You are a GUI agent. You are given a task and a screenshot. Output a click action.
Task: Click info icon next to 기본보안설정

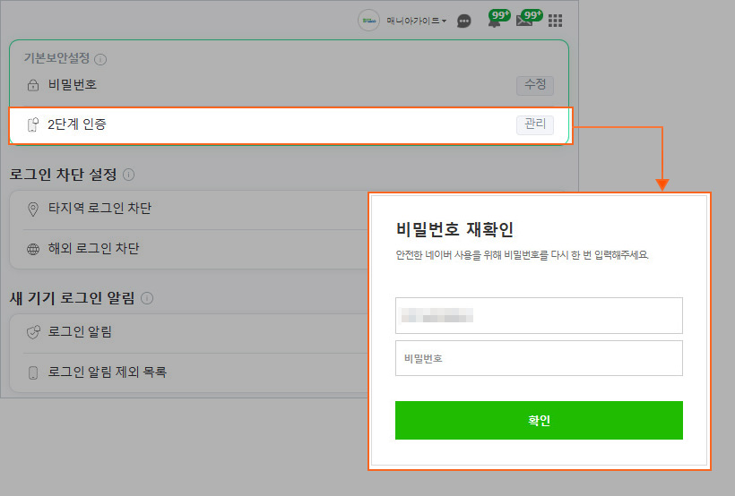click(100, 59)
